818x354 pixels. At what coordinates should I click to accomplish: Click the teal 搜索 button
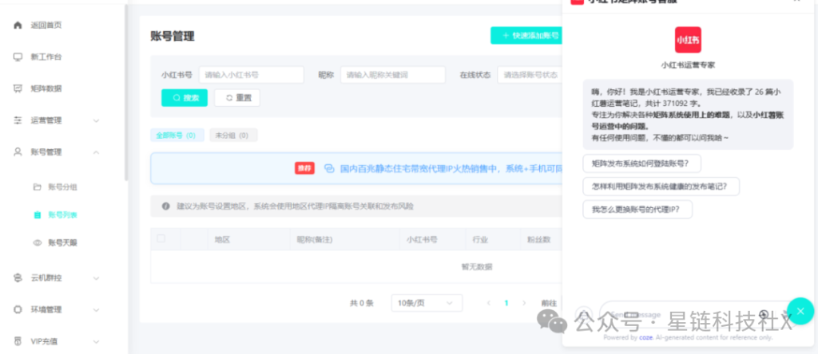185,98
